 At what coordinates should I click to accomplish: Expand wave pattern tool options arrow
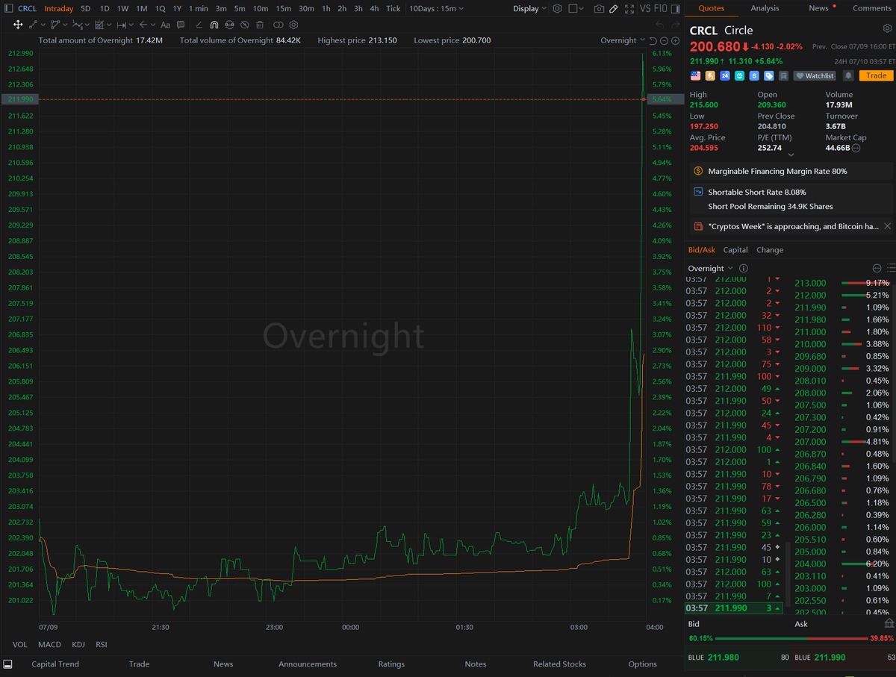pyautogui.click(x=87, y=25)
